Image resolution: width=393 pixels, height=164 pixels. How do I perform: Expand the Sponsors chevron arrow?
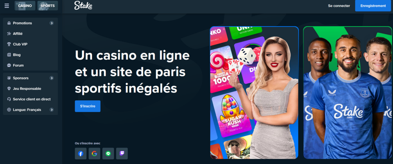click(52, 78)
